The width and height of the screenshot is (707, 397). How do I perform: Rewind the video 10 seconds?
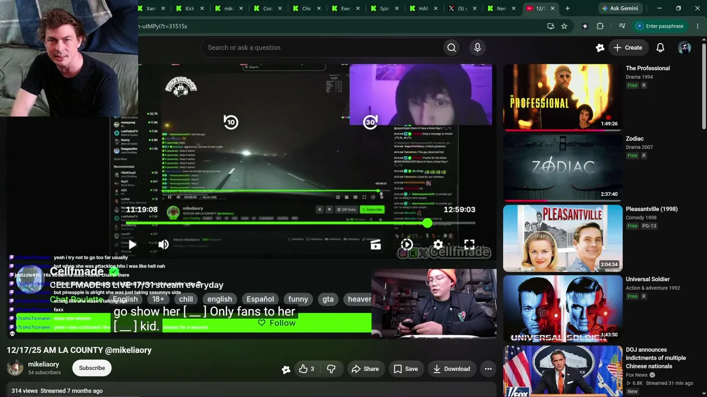tap(231, 122)
